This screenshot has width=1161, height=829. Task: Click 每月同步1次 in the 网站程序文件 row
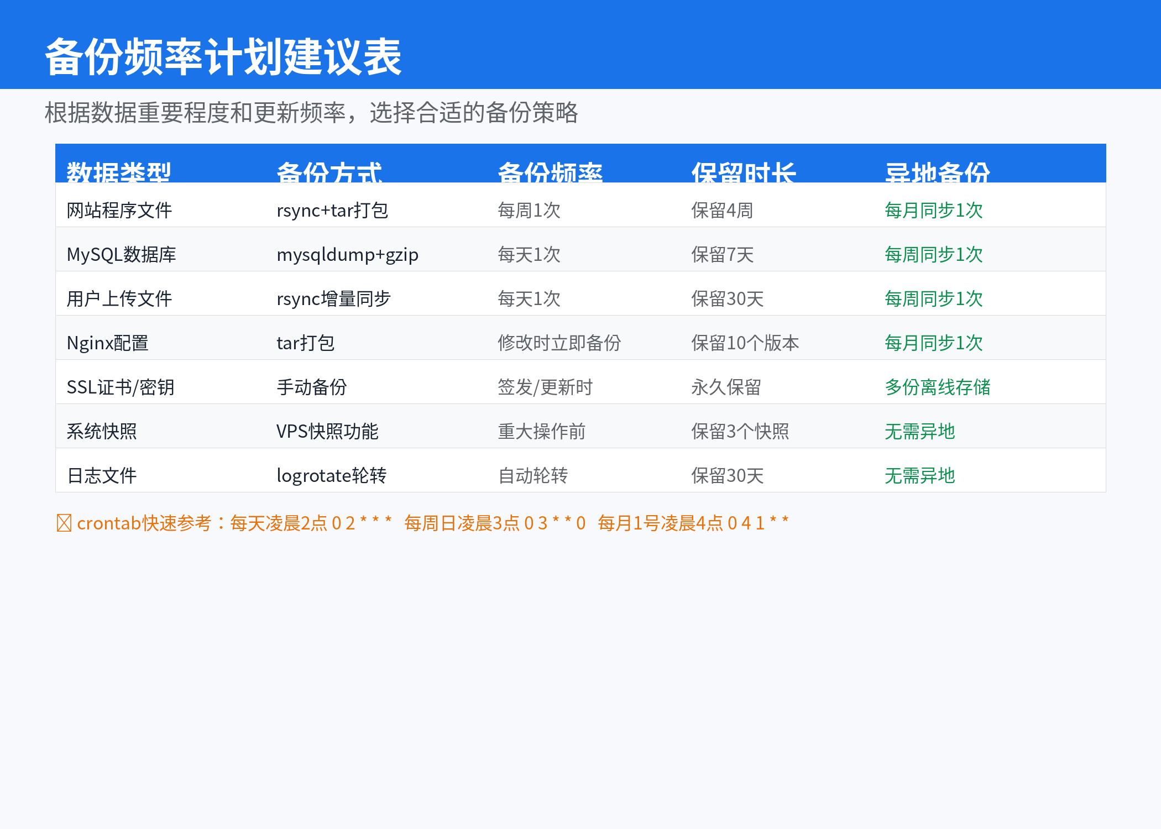(934, 210)
